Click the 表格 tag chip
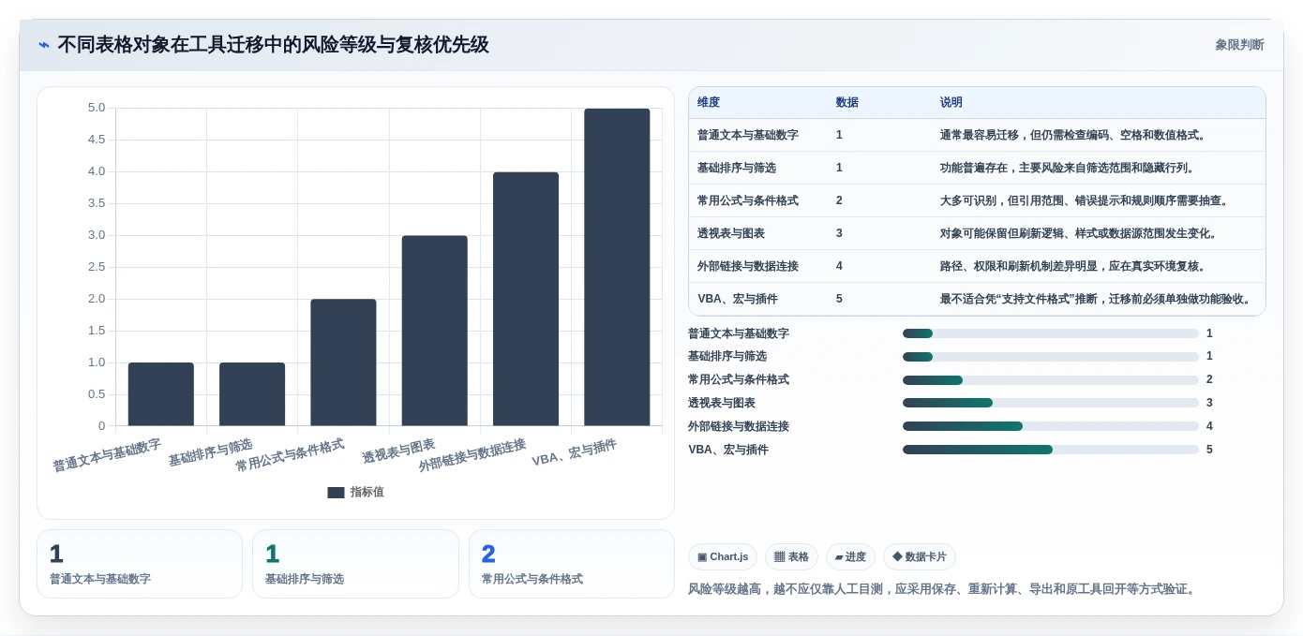This screenshot has height=636, width=1303. click(x=791, y=557)
